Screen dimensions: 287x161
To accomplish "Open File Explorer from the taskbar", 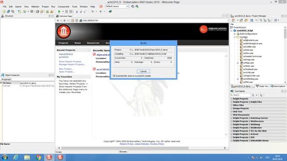I will 27,157.
